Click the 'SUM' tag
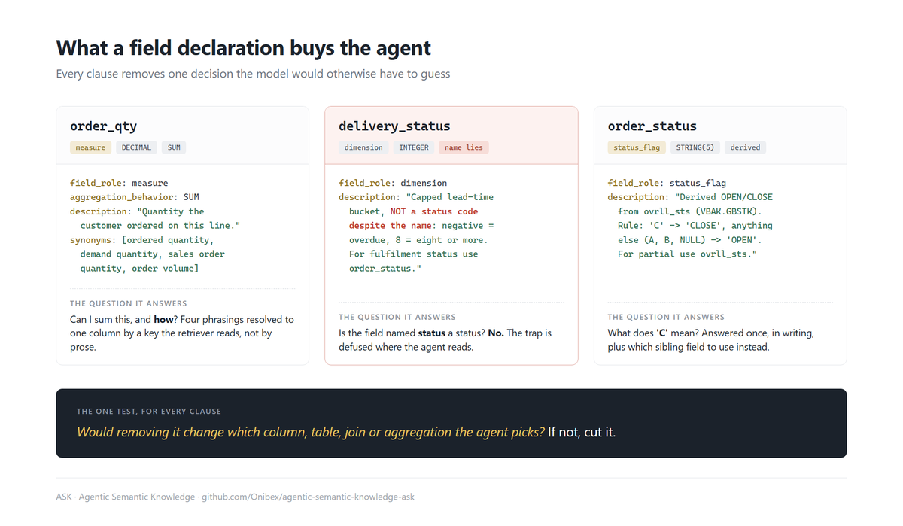Viewport: 903px width, 526px height. (x=174, y=147)
